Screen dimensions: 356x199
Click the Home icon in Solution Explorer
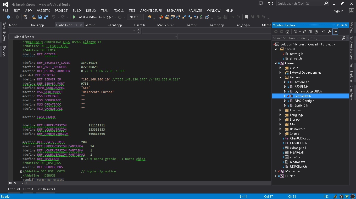[x=287, y=32]
